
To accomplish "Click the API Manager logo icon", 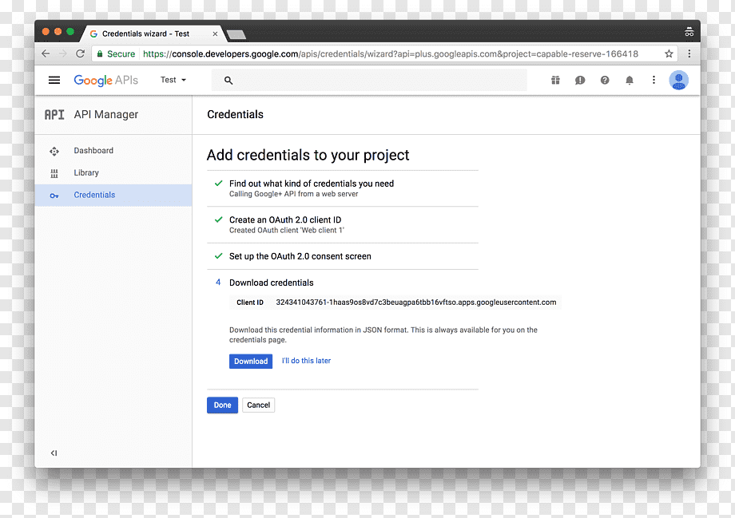I will [x=54, y=115].
